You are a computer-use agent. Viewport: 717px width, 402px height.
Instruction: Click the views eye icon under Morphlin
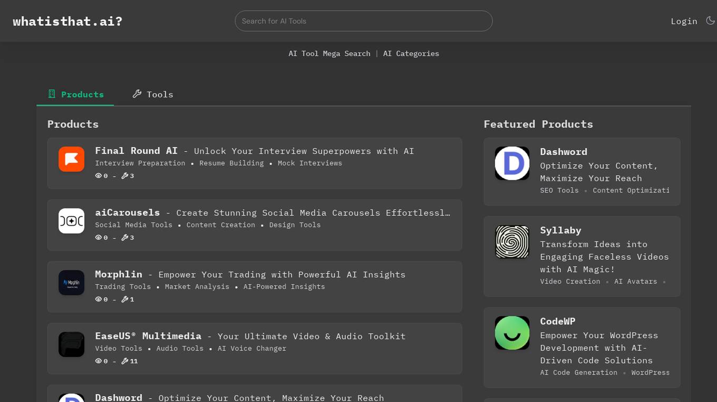coord(98,299)
